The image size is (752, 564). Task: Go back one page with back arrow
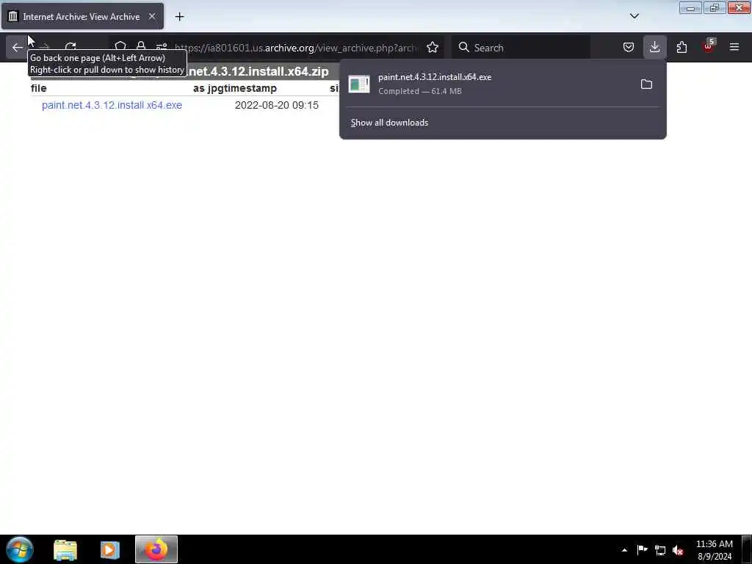pyautogui.click(x=18, y=48)
